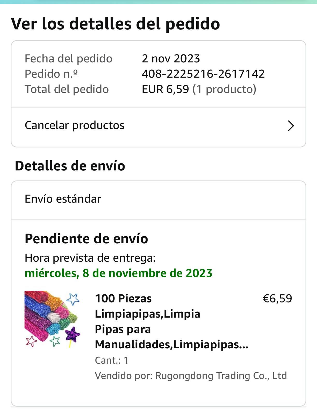317x415 pixels.
Task: Tap the Total del pedido label
Action: coord(67,89)
